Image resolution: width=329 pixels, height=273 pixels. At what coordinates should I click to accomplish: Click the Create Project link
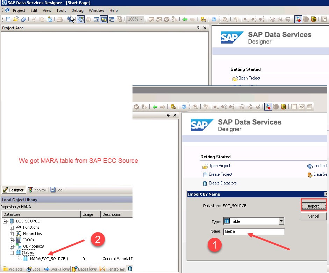pyautogui.click(x=220, y=174)
